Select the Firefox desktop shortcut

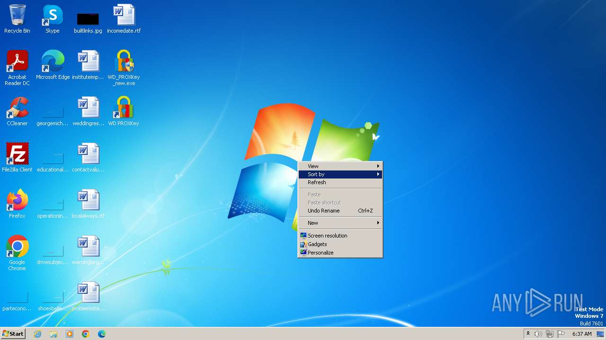point(17,204)
